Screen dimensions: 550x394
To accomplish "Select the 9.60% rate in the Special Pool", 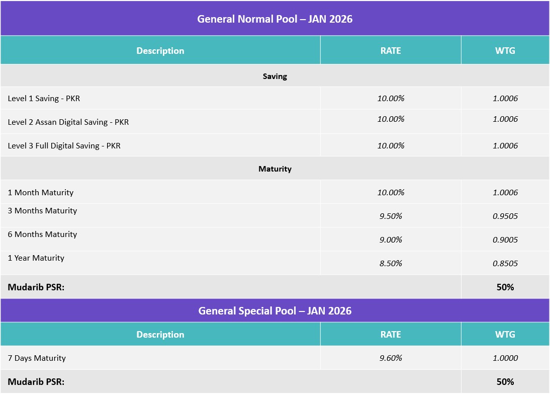I will [x=390, y=358].
